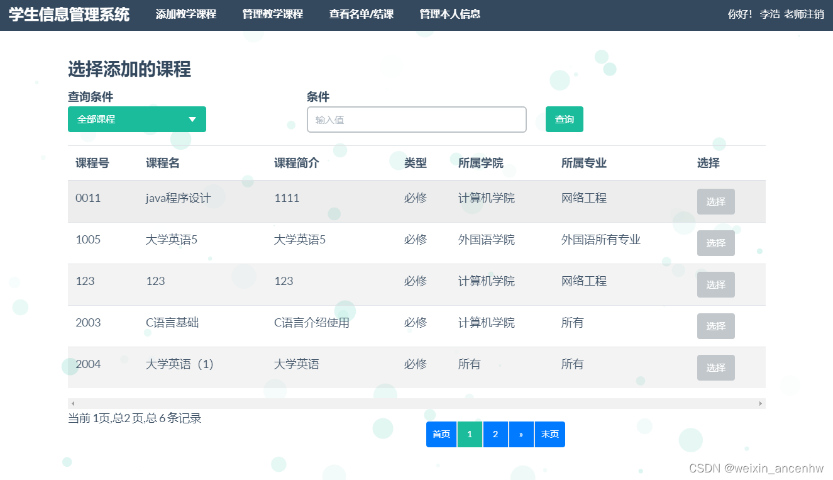
Task: Click the horizontal scrollbar right arrow
Action: click(761, 403)
